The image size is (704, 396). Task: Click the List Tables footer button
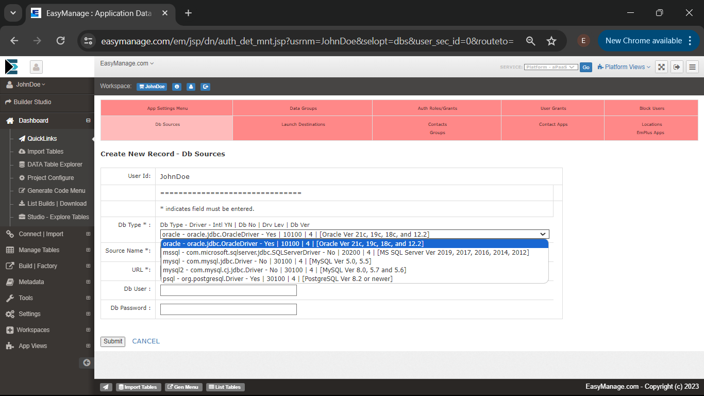pyautogui.click(x=225, y=387)
